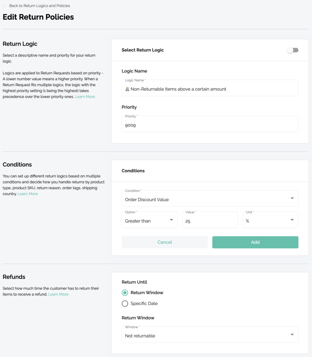312x357 pixels.
Task: Click the Priority input field
Action: coord(210,125)
